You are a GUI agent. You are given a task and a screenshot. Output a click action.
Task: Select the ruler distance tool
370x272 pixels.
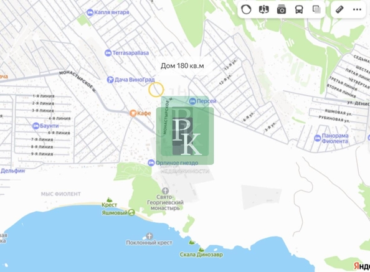coord(339,10)
